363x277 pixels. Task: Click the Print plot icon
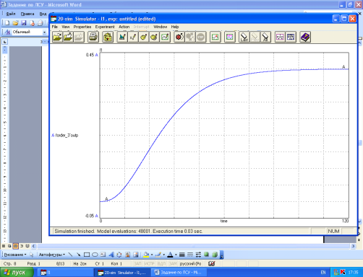coord(93,37)
